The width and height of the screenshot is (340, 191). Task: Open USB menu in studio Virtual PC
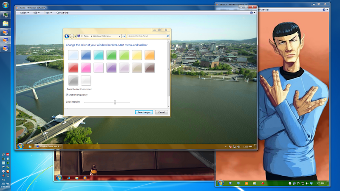(x=36, y=13)
